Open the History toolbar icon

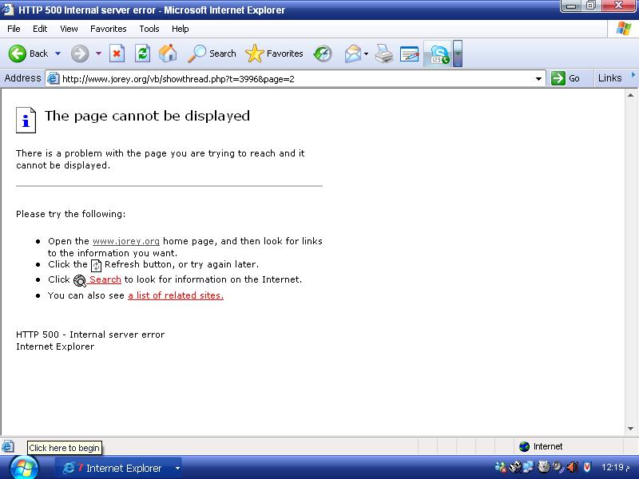323,53
